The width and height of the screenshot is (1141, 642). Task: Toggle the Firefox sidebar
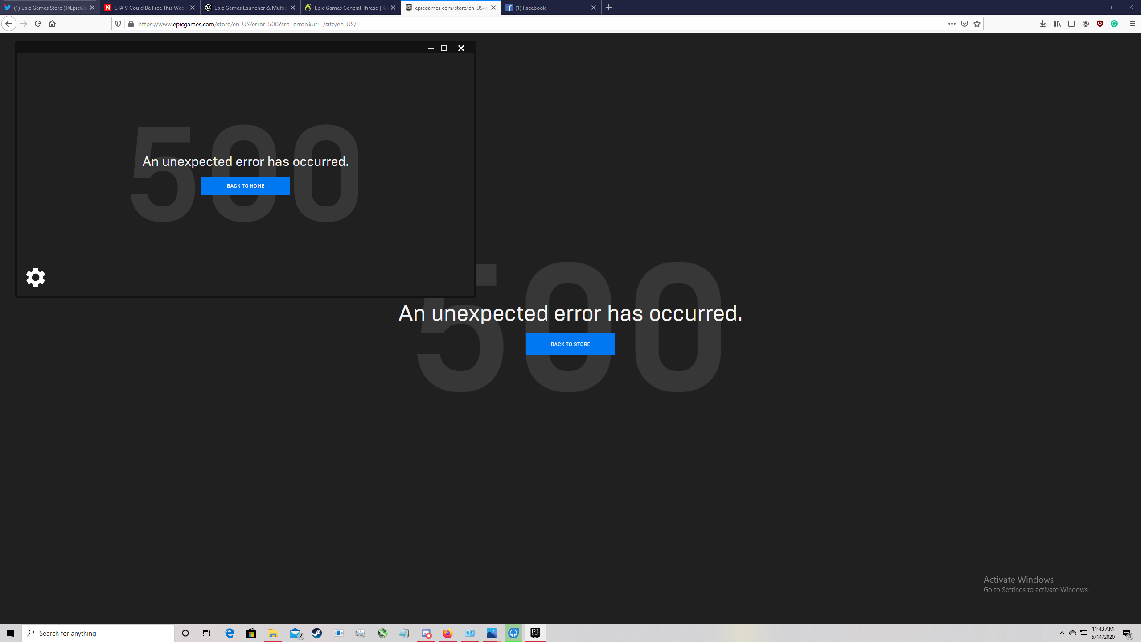click(1071, 24)
